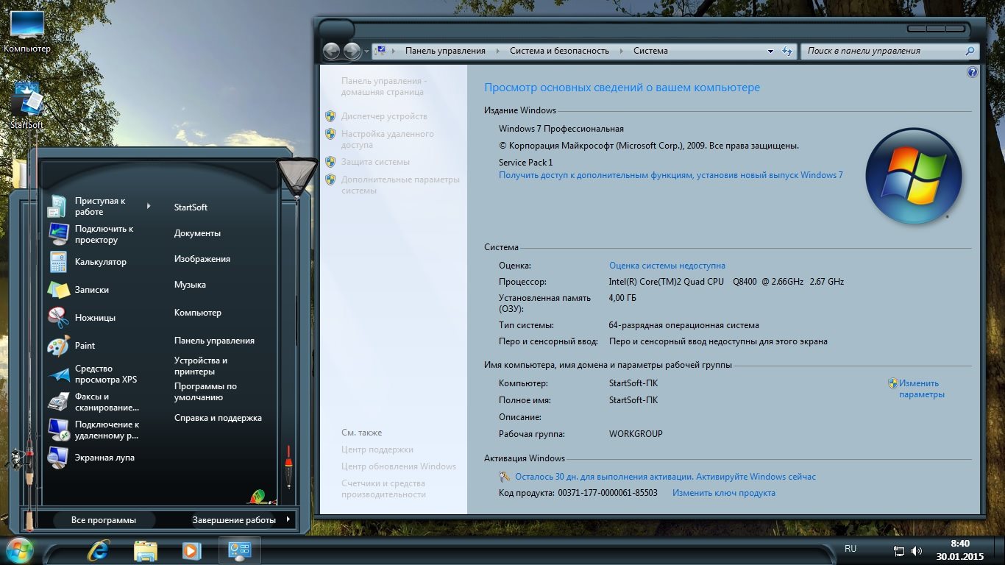Viewport: 1005px width, 565px height.
Task: Open Справка и поддержка
Action: click(x=218, y=418)
